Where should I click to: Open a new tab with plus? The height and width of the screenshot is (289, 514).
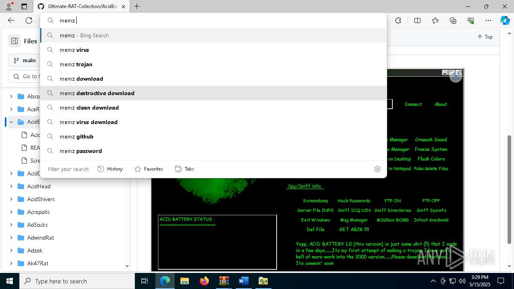click(137, 6)
